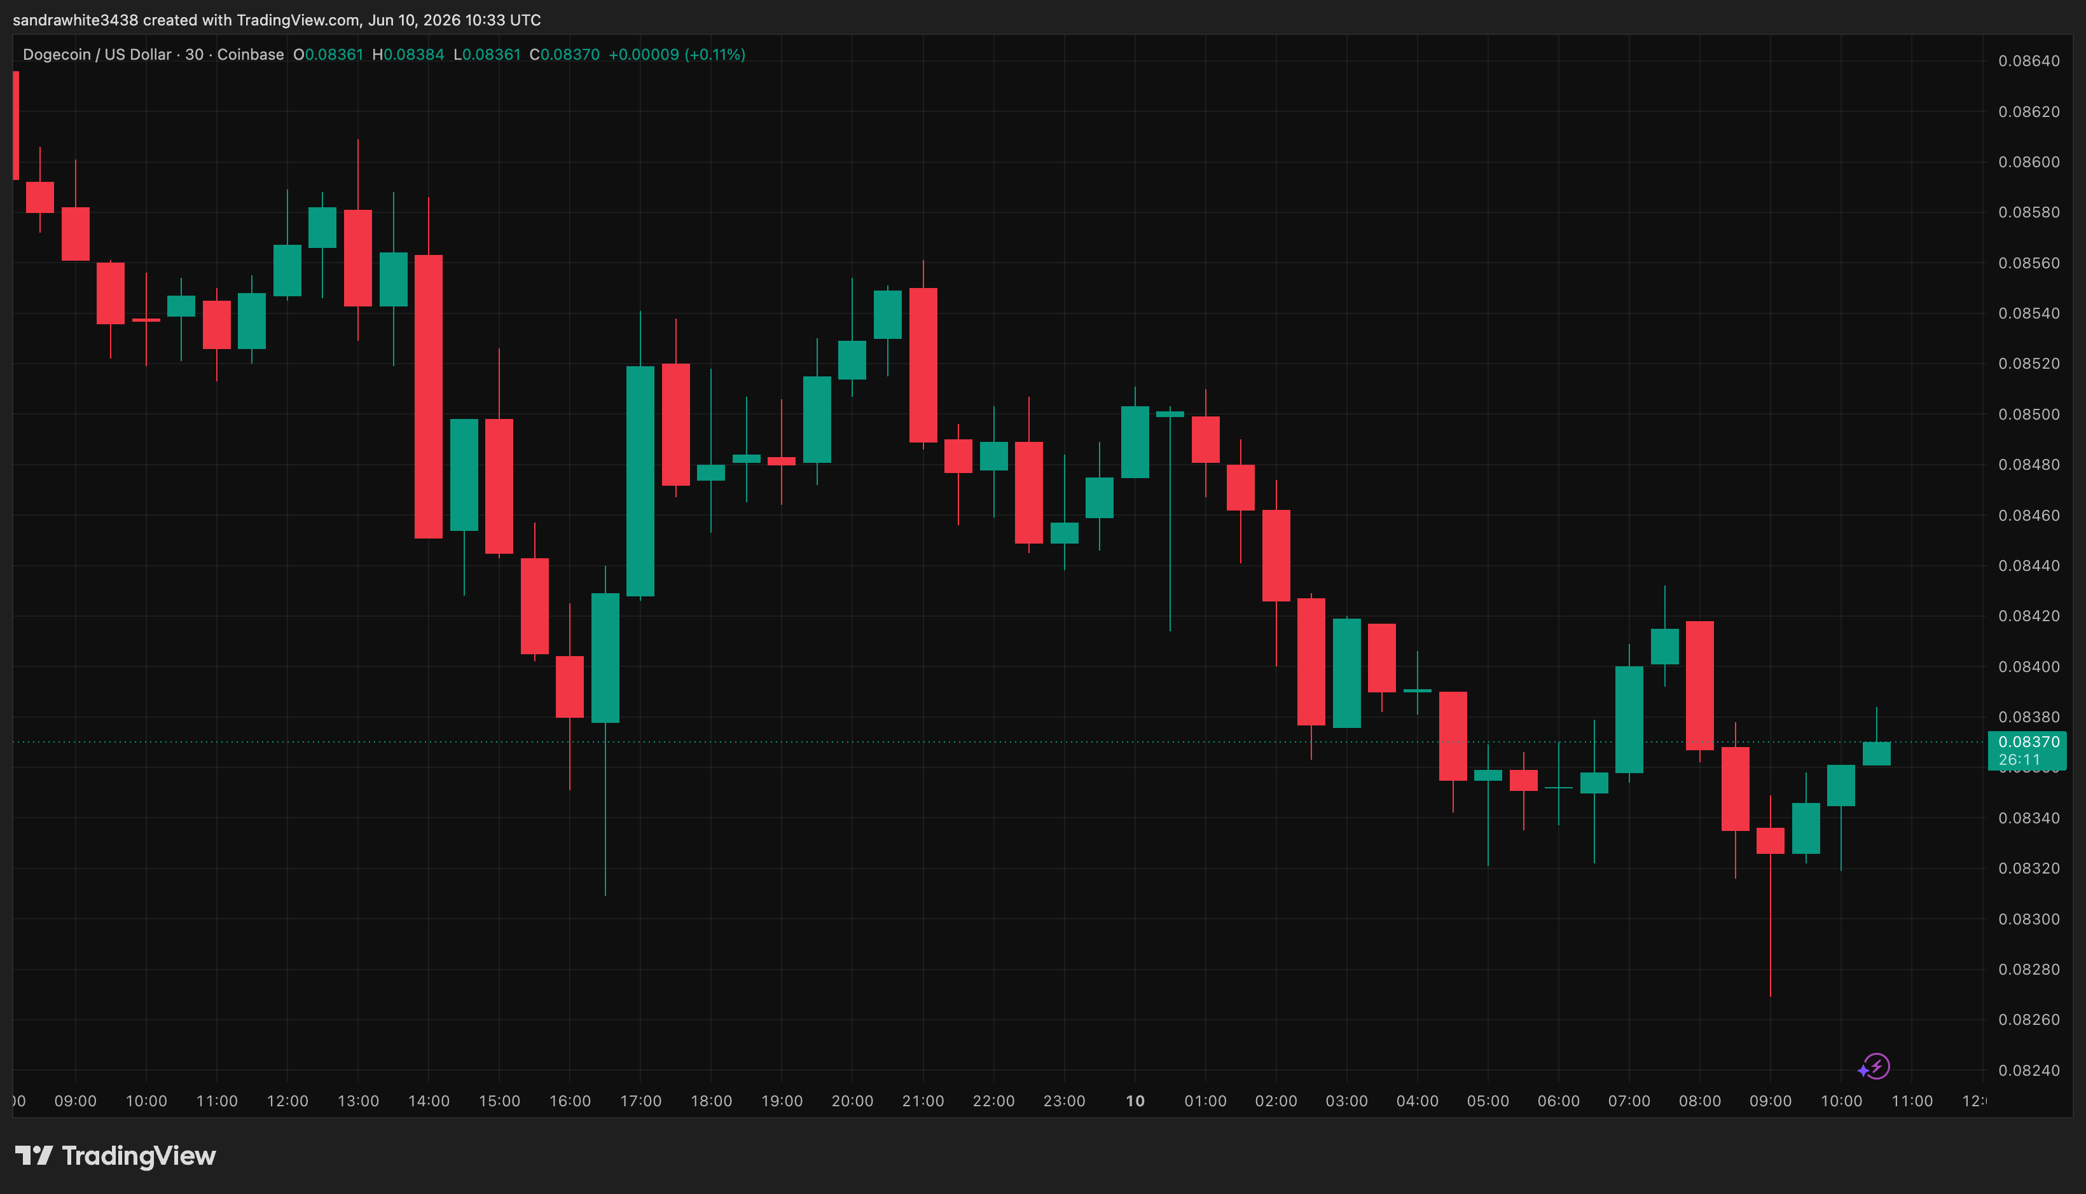
Task: Click the open value O0.08361
Action: (x=328, y=55)
